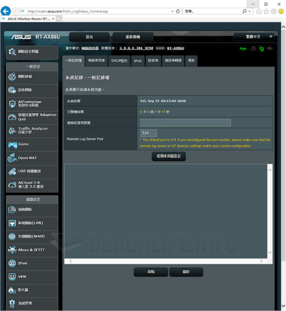This screenshot has height=311, width=286.
Task: Open the VPN sidebar icon
Action: tap(12, 276)
